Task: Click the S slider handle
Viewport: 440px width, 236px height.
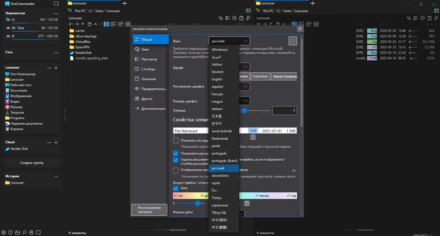Action: 198,203
